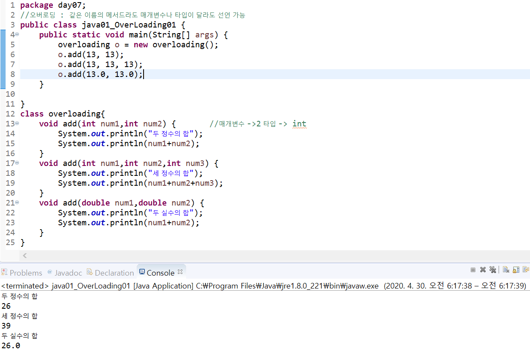Open the Declaration tab
Image resolution: width=530 pixels, height=353 pixels.
tap(110, 273)
